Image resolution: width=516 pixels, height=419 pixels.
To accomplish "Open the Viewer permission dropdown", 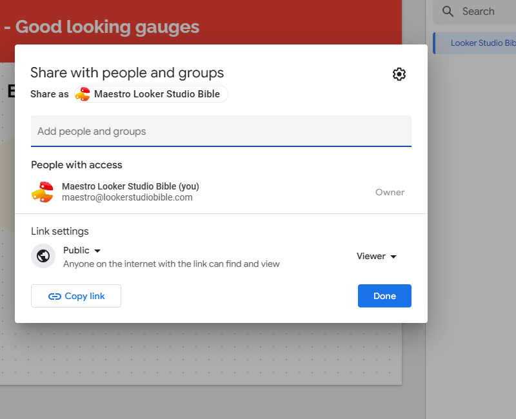I will click(x=377, y=256).
